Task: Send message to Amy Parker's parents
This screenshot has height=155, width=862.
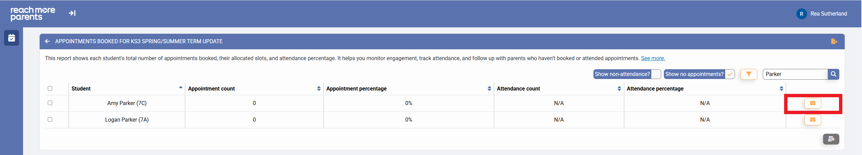Action: [813, 103]
